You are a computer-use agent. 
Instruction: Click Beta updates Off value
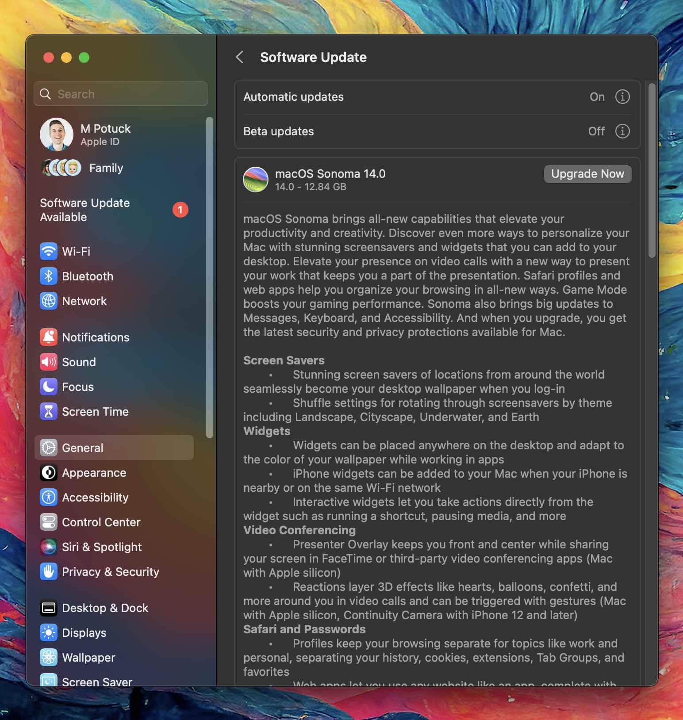pos(596,131)
